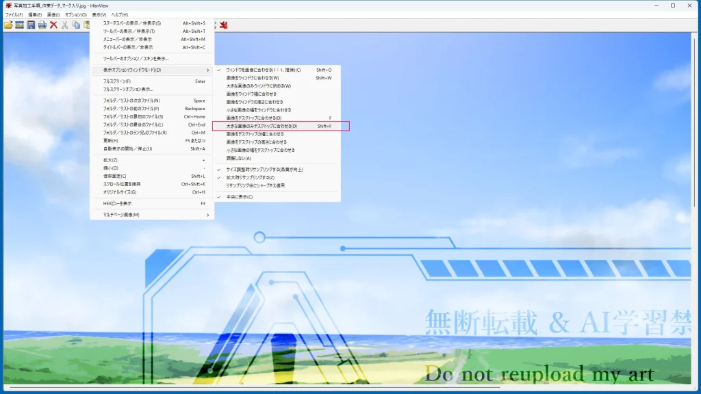The image size is (701, 394).
Task: Select フォルダ／リストの最後のファイル(L)
Action: (152, 124)
